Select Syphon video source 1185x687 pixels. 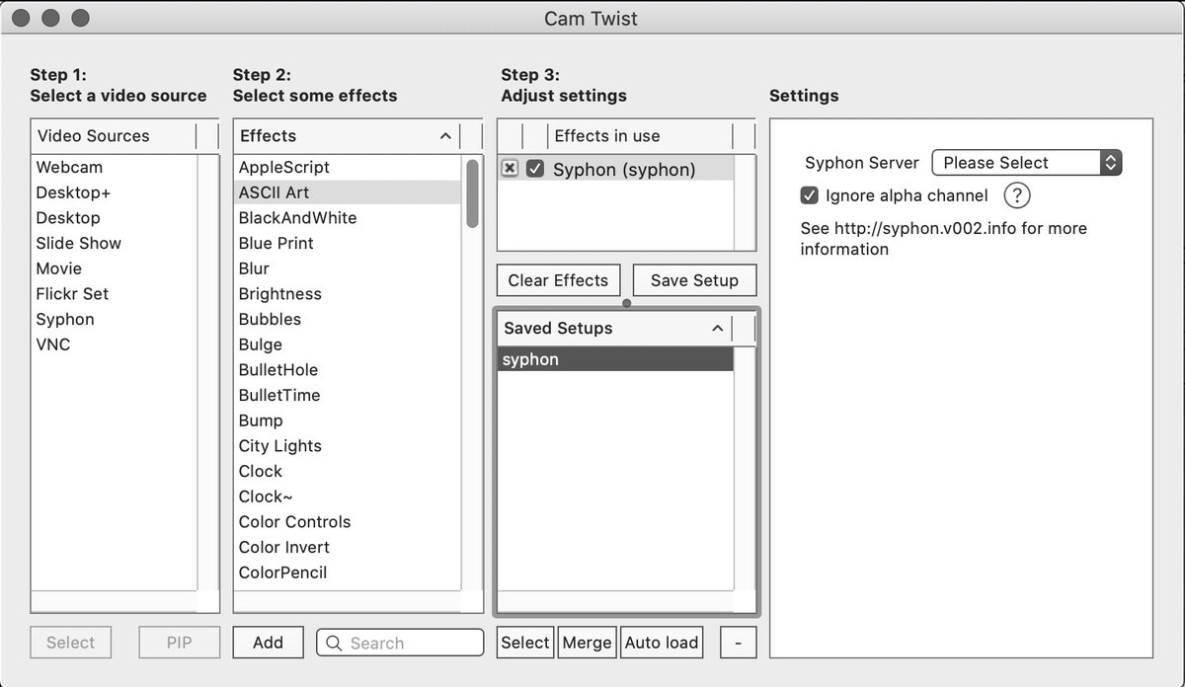114,320
